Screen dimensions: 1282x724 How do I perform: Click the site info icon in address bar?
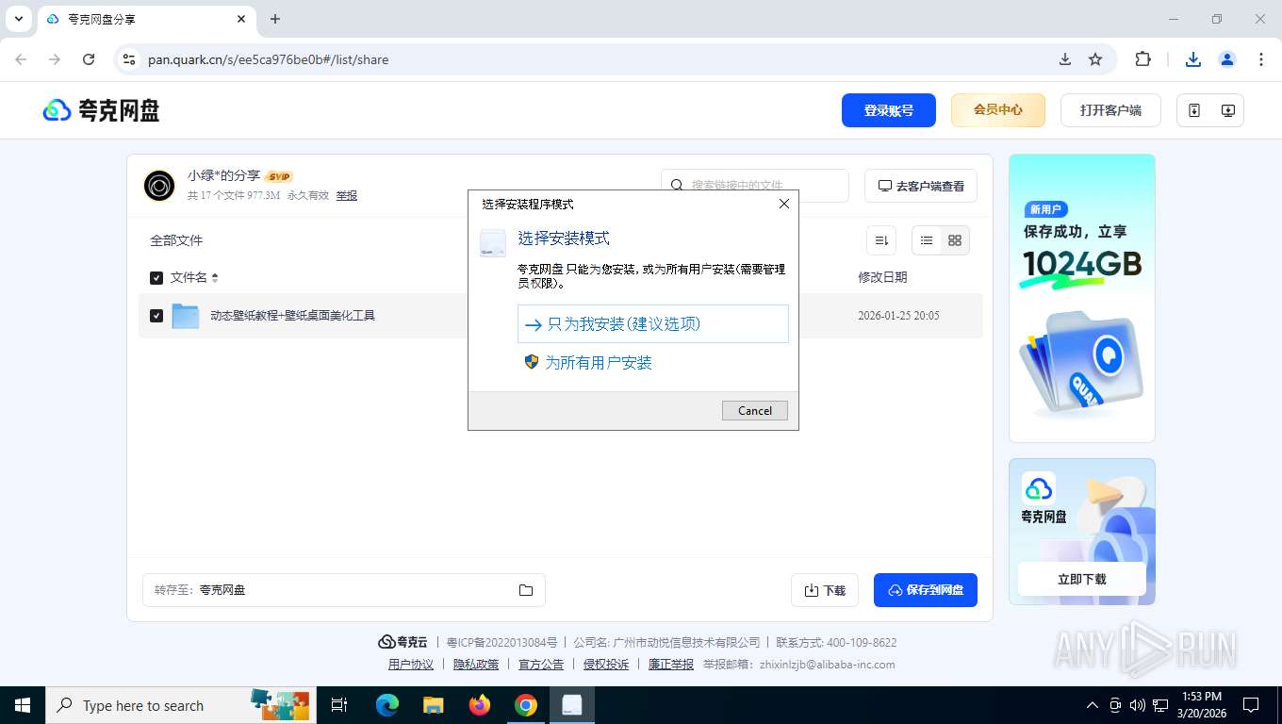(x=129, y=59)
